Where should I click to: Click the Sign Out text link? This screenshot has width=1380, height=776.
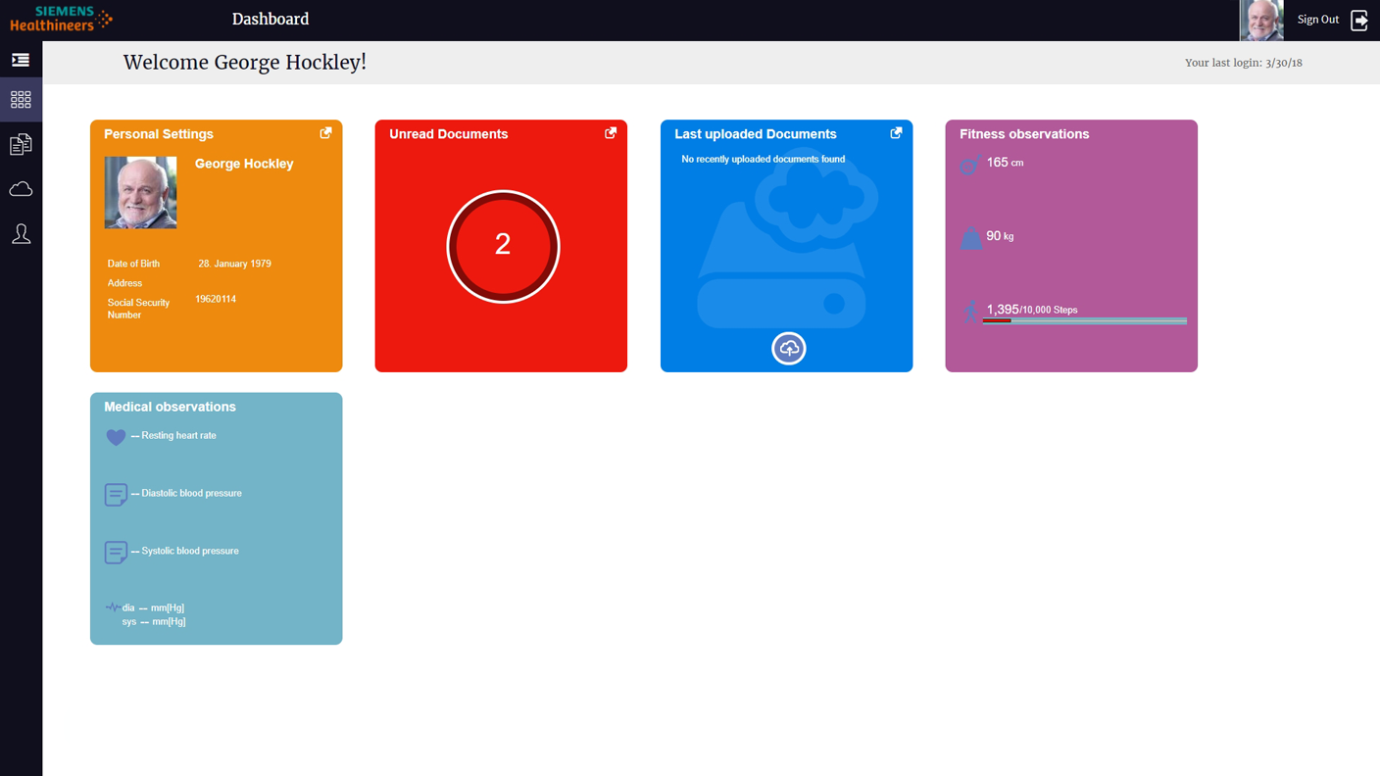tap(1317, 20)
